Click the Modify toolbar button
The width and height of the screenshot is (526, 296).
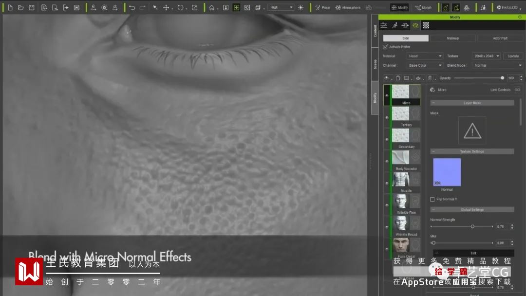point(399,7)
